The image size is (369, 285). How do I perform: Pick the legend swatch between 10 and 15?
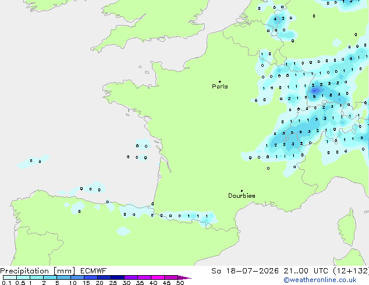[x=77, y=277]
